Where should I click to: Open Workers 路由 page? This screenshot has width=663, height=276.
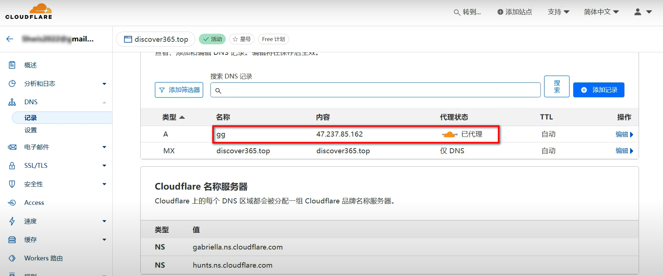point(44,258)
